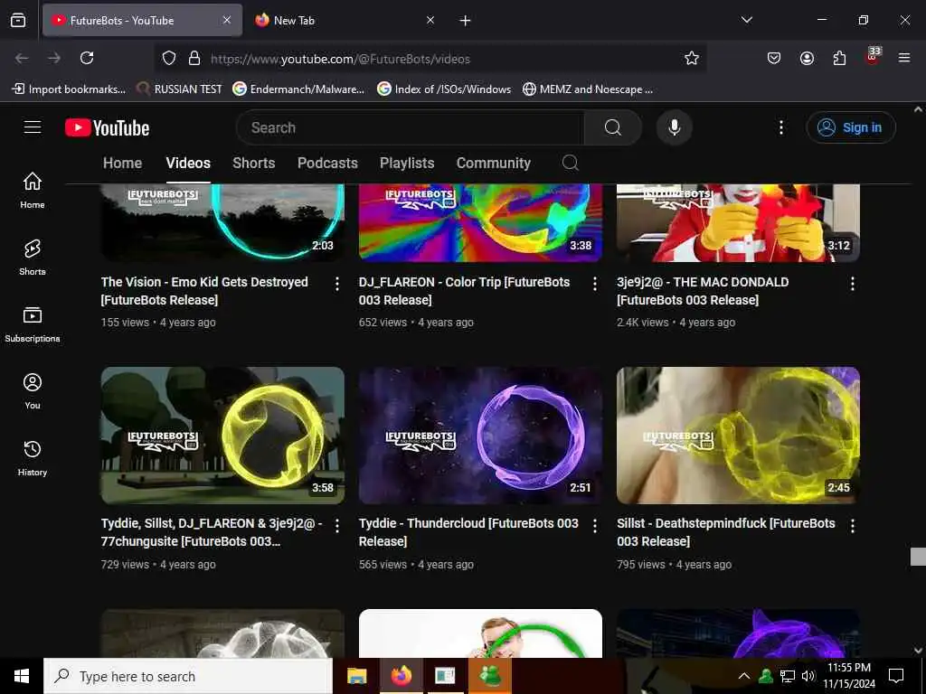
Task: Open the notification center
Action: click(896, 676)
